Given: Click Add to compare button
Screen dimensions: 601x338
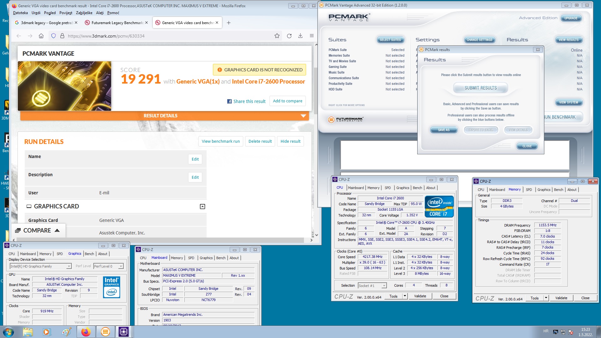Looking at the screenshot, I should (x=287, y=101).
